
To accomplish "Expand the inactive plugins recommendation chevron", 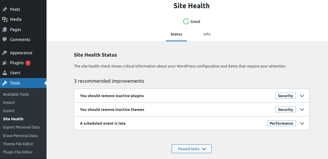I will [302, 96].
